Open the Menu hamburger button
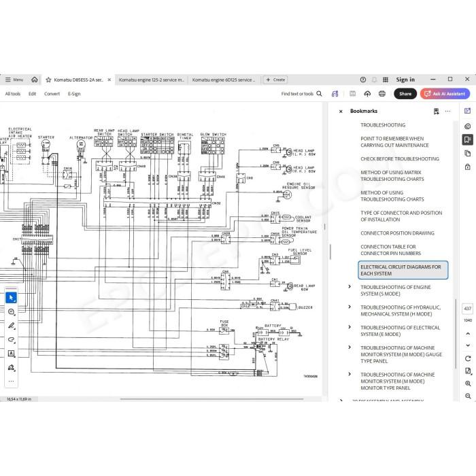Screen dimensions: 476x476 tap(14, 80)
